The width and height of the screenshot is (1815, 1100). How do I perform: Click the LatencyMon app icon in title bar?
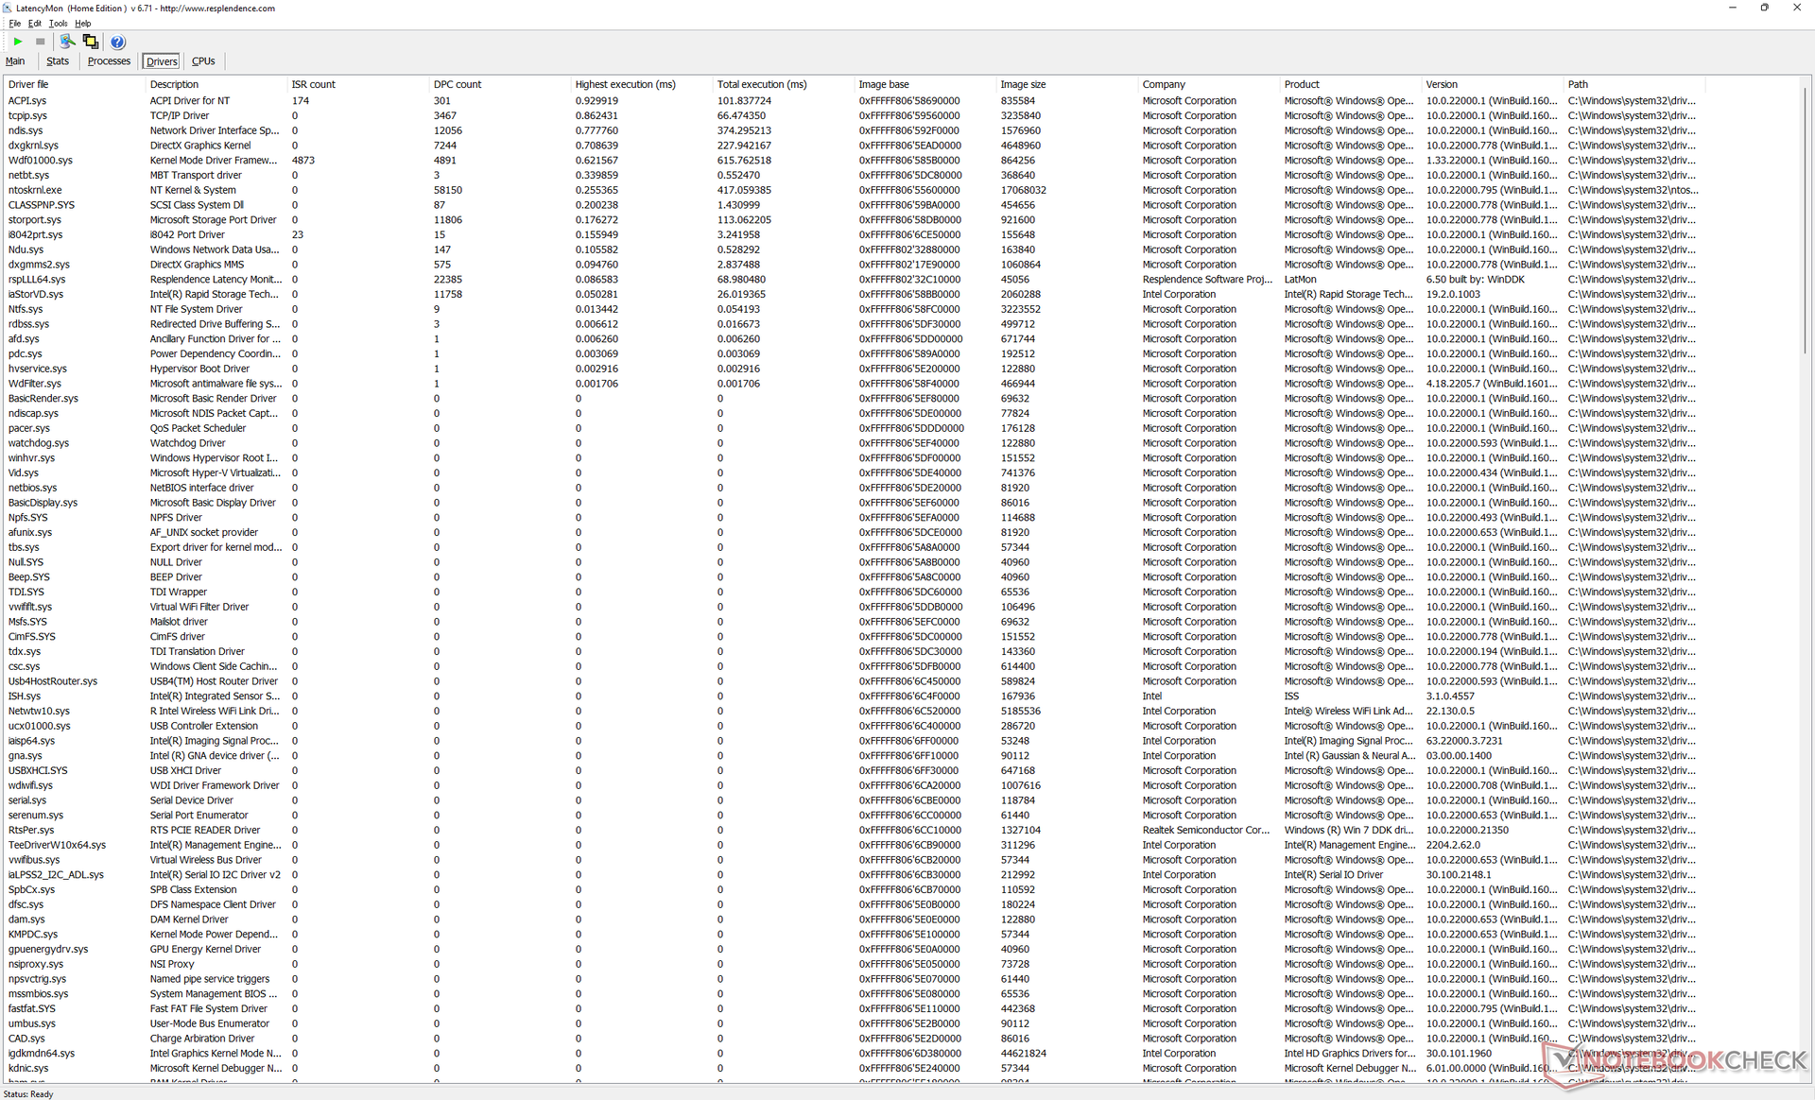click(8, 8)
